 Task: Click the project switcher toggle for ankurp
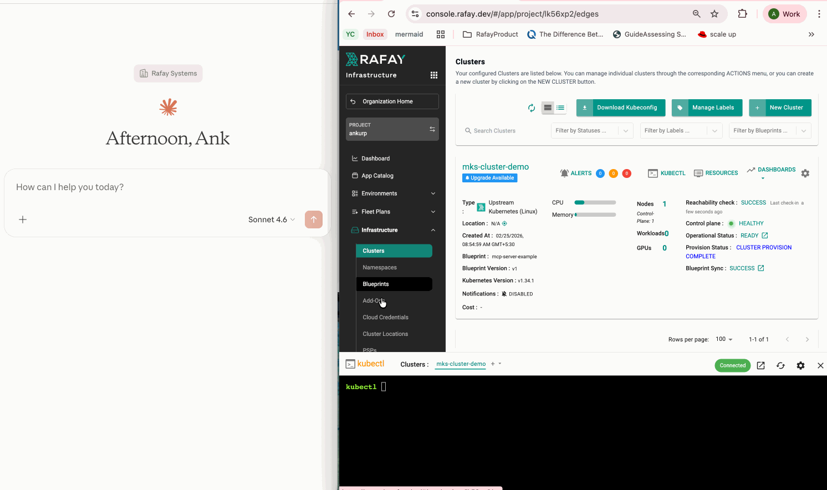click(x=432, y=129)
